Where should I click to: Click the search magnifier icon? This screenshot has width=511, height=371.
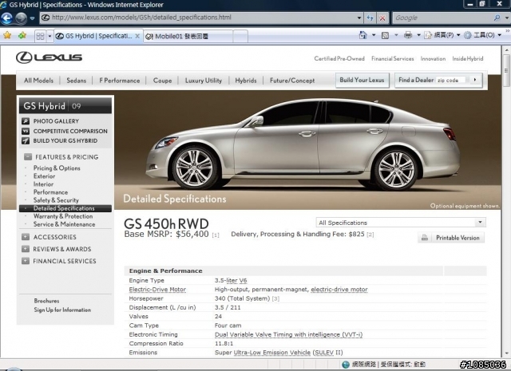click(x=497, y=18)
